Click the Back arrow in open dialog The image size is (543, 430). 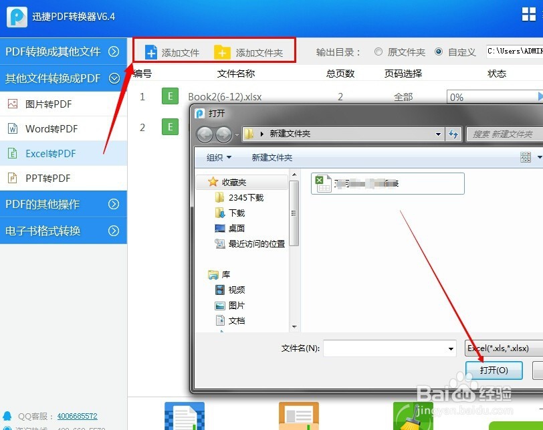pyautogui.click(x=205, y=134)
